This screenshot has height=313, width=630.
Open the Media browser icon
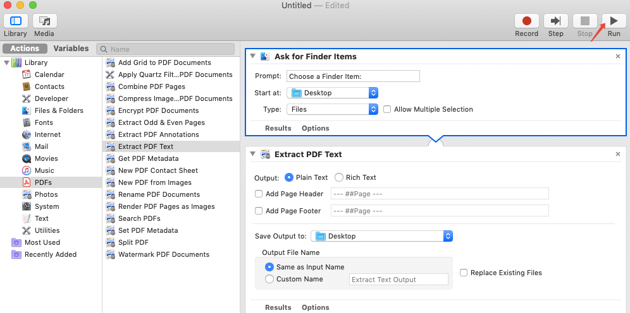click(44, 21)
